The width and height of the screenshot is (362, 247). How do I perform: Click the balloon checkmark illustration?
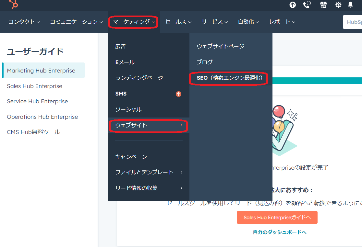click(285, 130)
